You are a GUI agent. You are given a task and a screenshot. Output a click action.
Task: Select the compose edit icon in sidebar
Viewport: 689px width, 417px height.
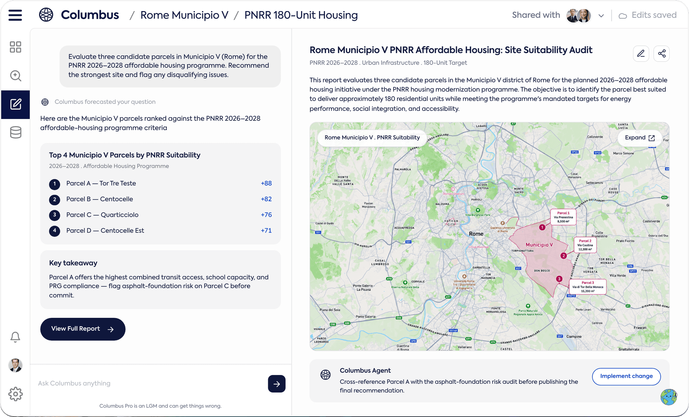coord(15,105)
